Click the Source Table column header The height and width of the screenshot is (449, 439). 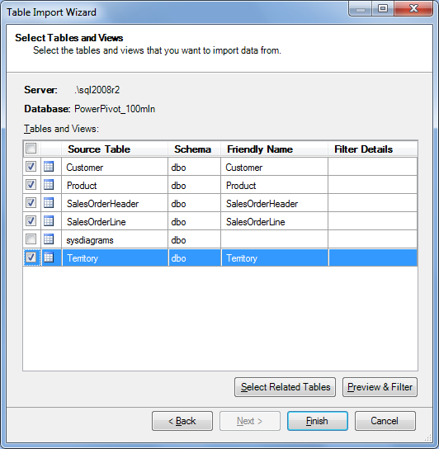[x=115, y=149]
